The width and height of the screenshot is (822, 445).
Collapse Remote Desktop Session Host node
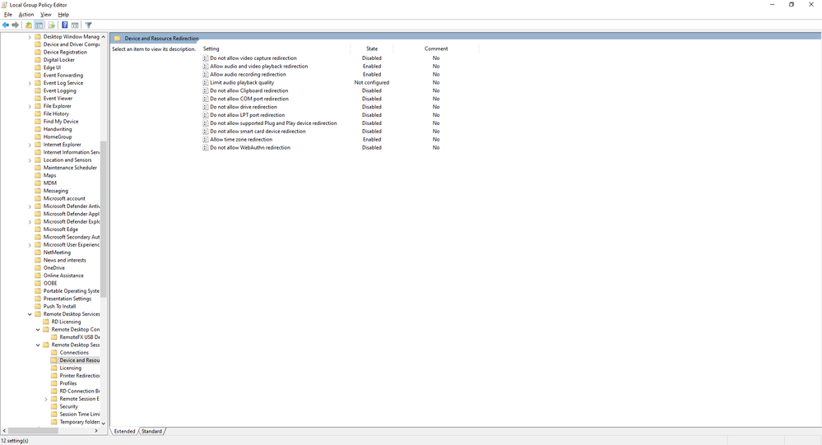tap(38, 345)
